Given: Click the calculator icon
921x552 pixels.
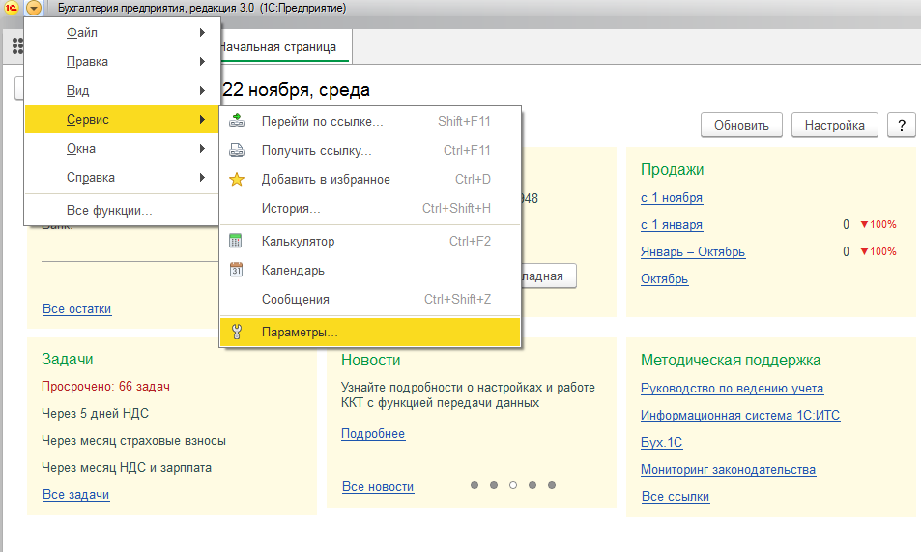Looking at the screenshot, I should [236, 241].
